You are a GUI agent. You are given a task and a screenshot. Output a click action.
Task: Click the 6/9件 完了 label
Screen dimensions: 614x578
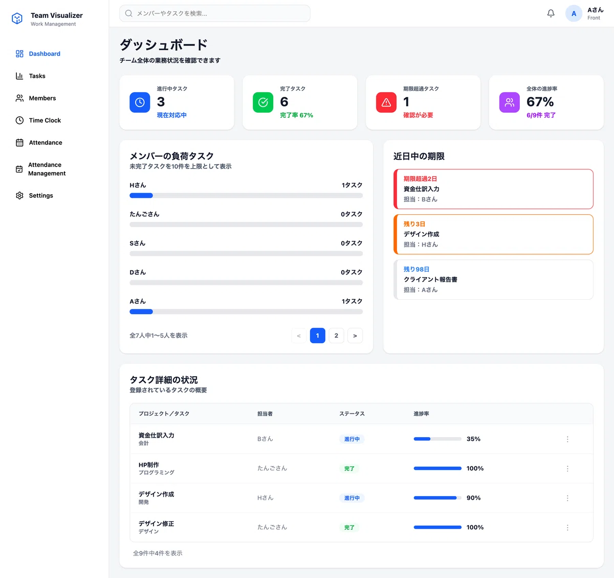pos(541,115)
